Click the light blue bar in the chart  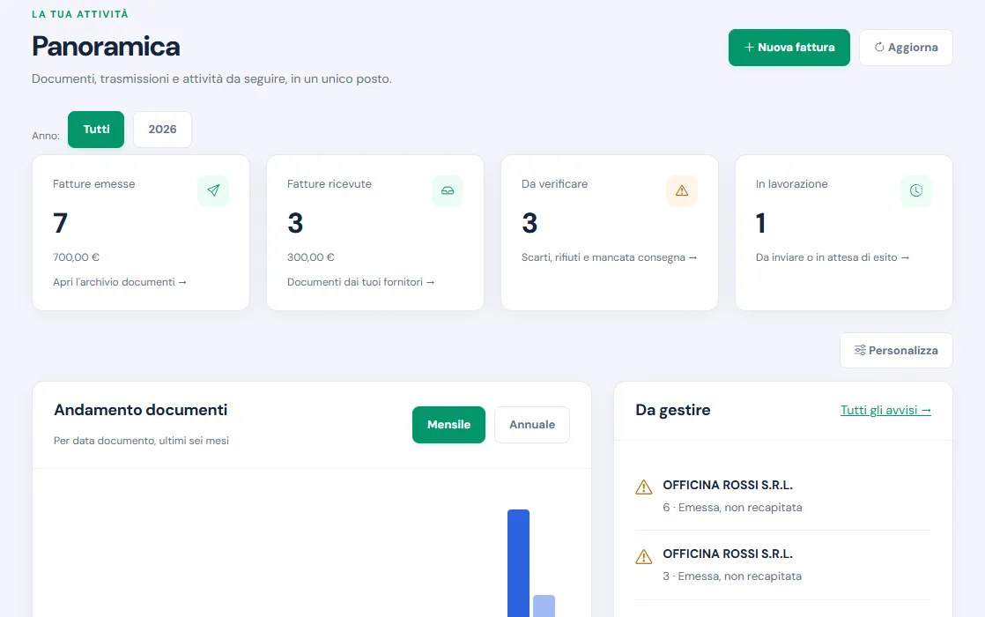coord(544,606)
